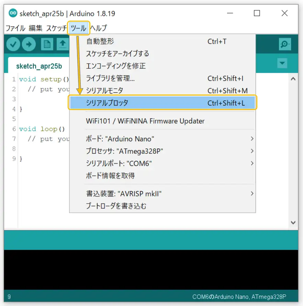This screenshot has width=303, height=306.
Task: Open ライブラリを管理... entry
Action: tap(162, 78)
